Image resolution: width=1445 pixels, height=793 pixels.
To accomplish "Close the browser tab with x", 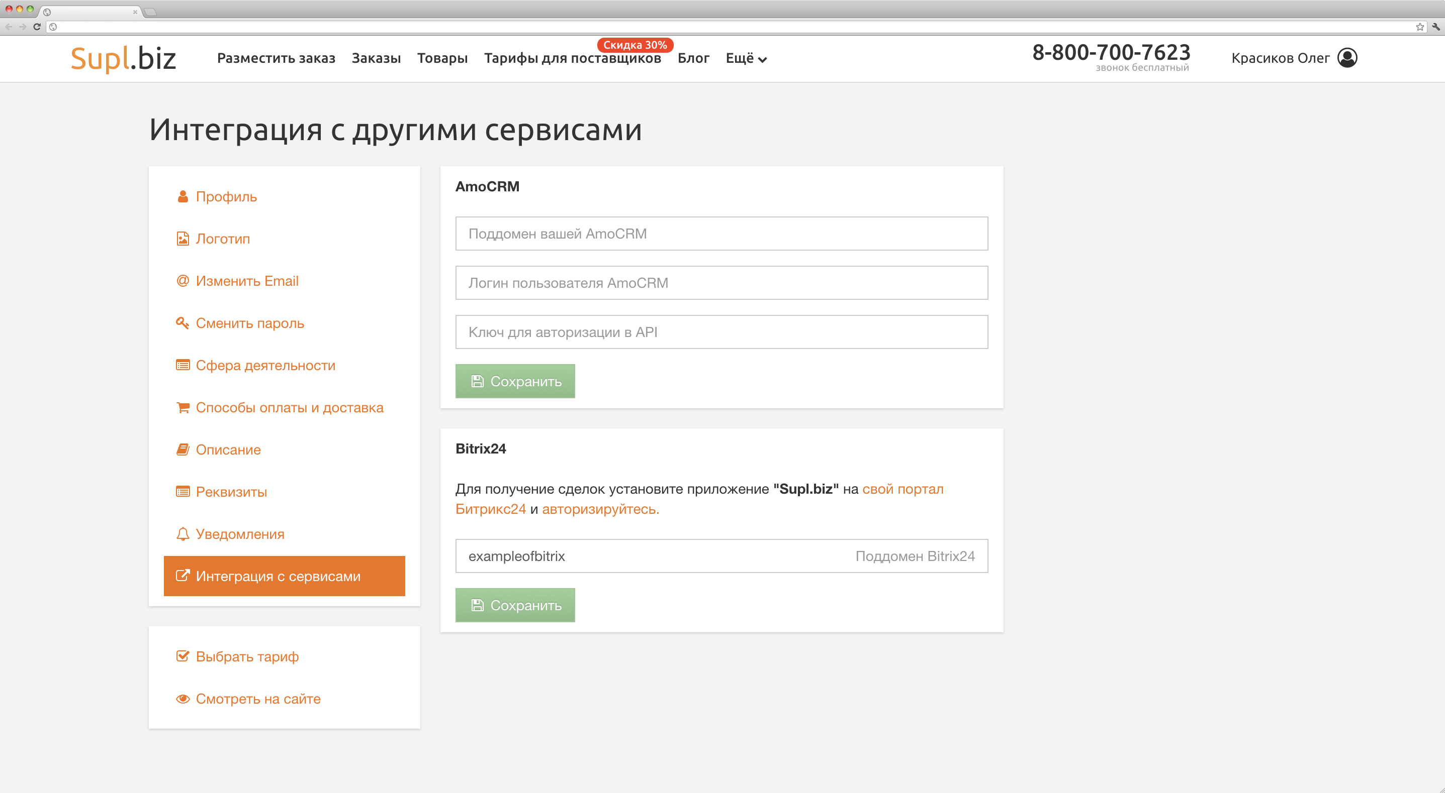I will [135, 12].
